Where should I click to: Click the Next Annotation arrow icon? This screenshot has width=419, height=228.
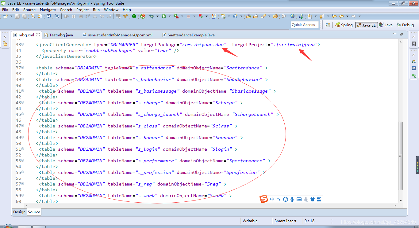(309, 16)
